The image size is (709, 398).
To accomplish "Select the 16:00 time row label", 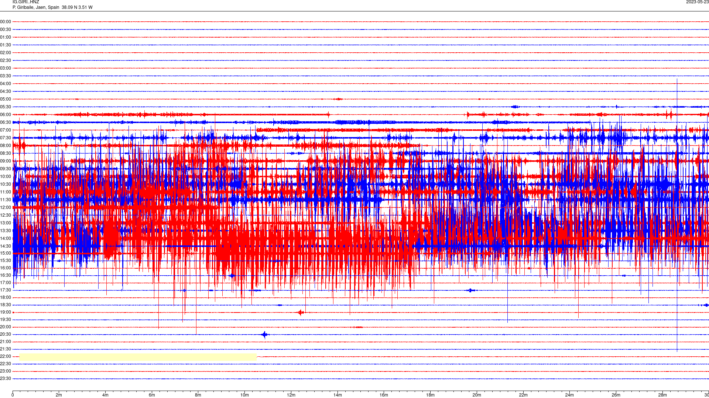I will 6,268.
